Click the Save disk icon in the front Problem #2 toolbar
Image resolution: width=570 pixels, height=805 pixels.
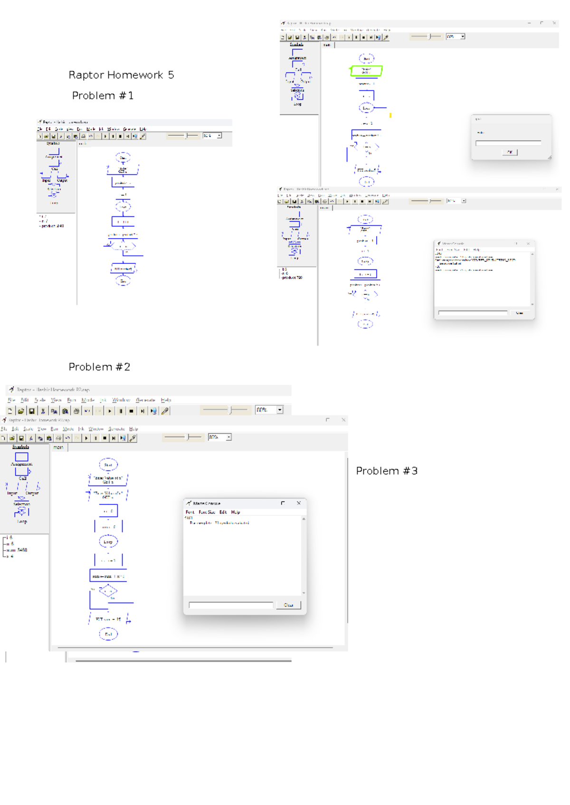pyautogui.click(x=21, y=438)
